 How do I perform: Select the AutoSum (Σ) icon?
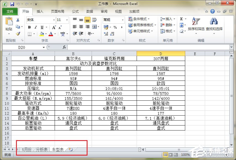tap(181, 19)
